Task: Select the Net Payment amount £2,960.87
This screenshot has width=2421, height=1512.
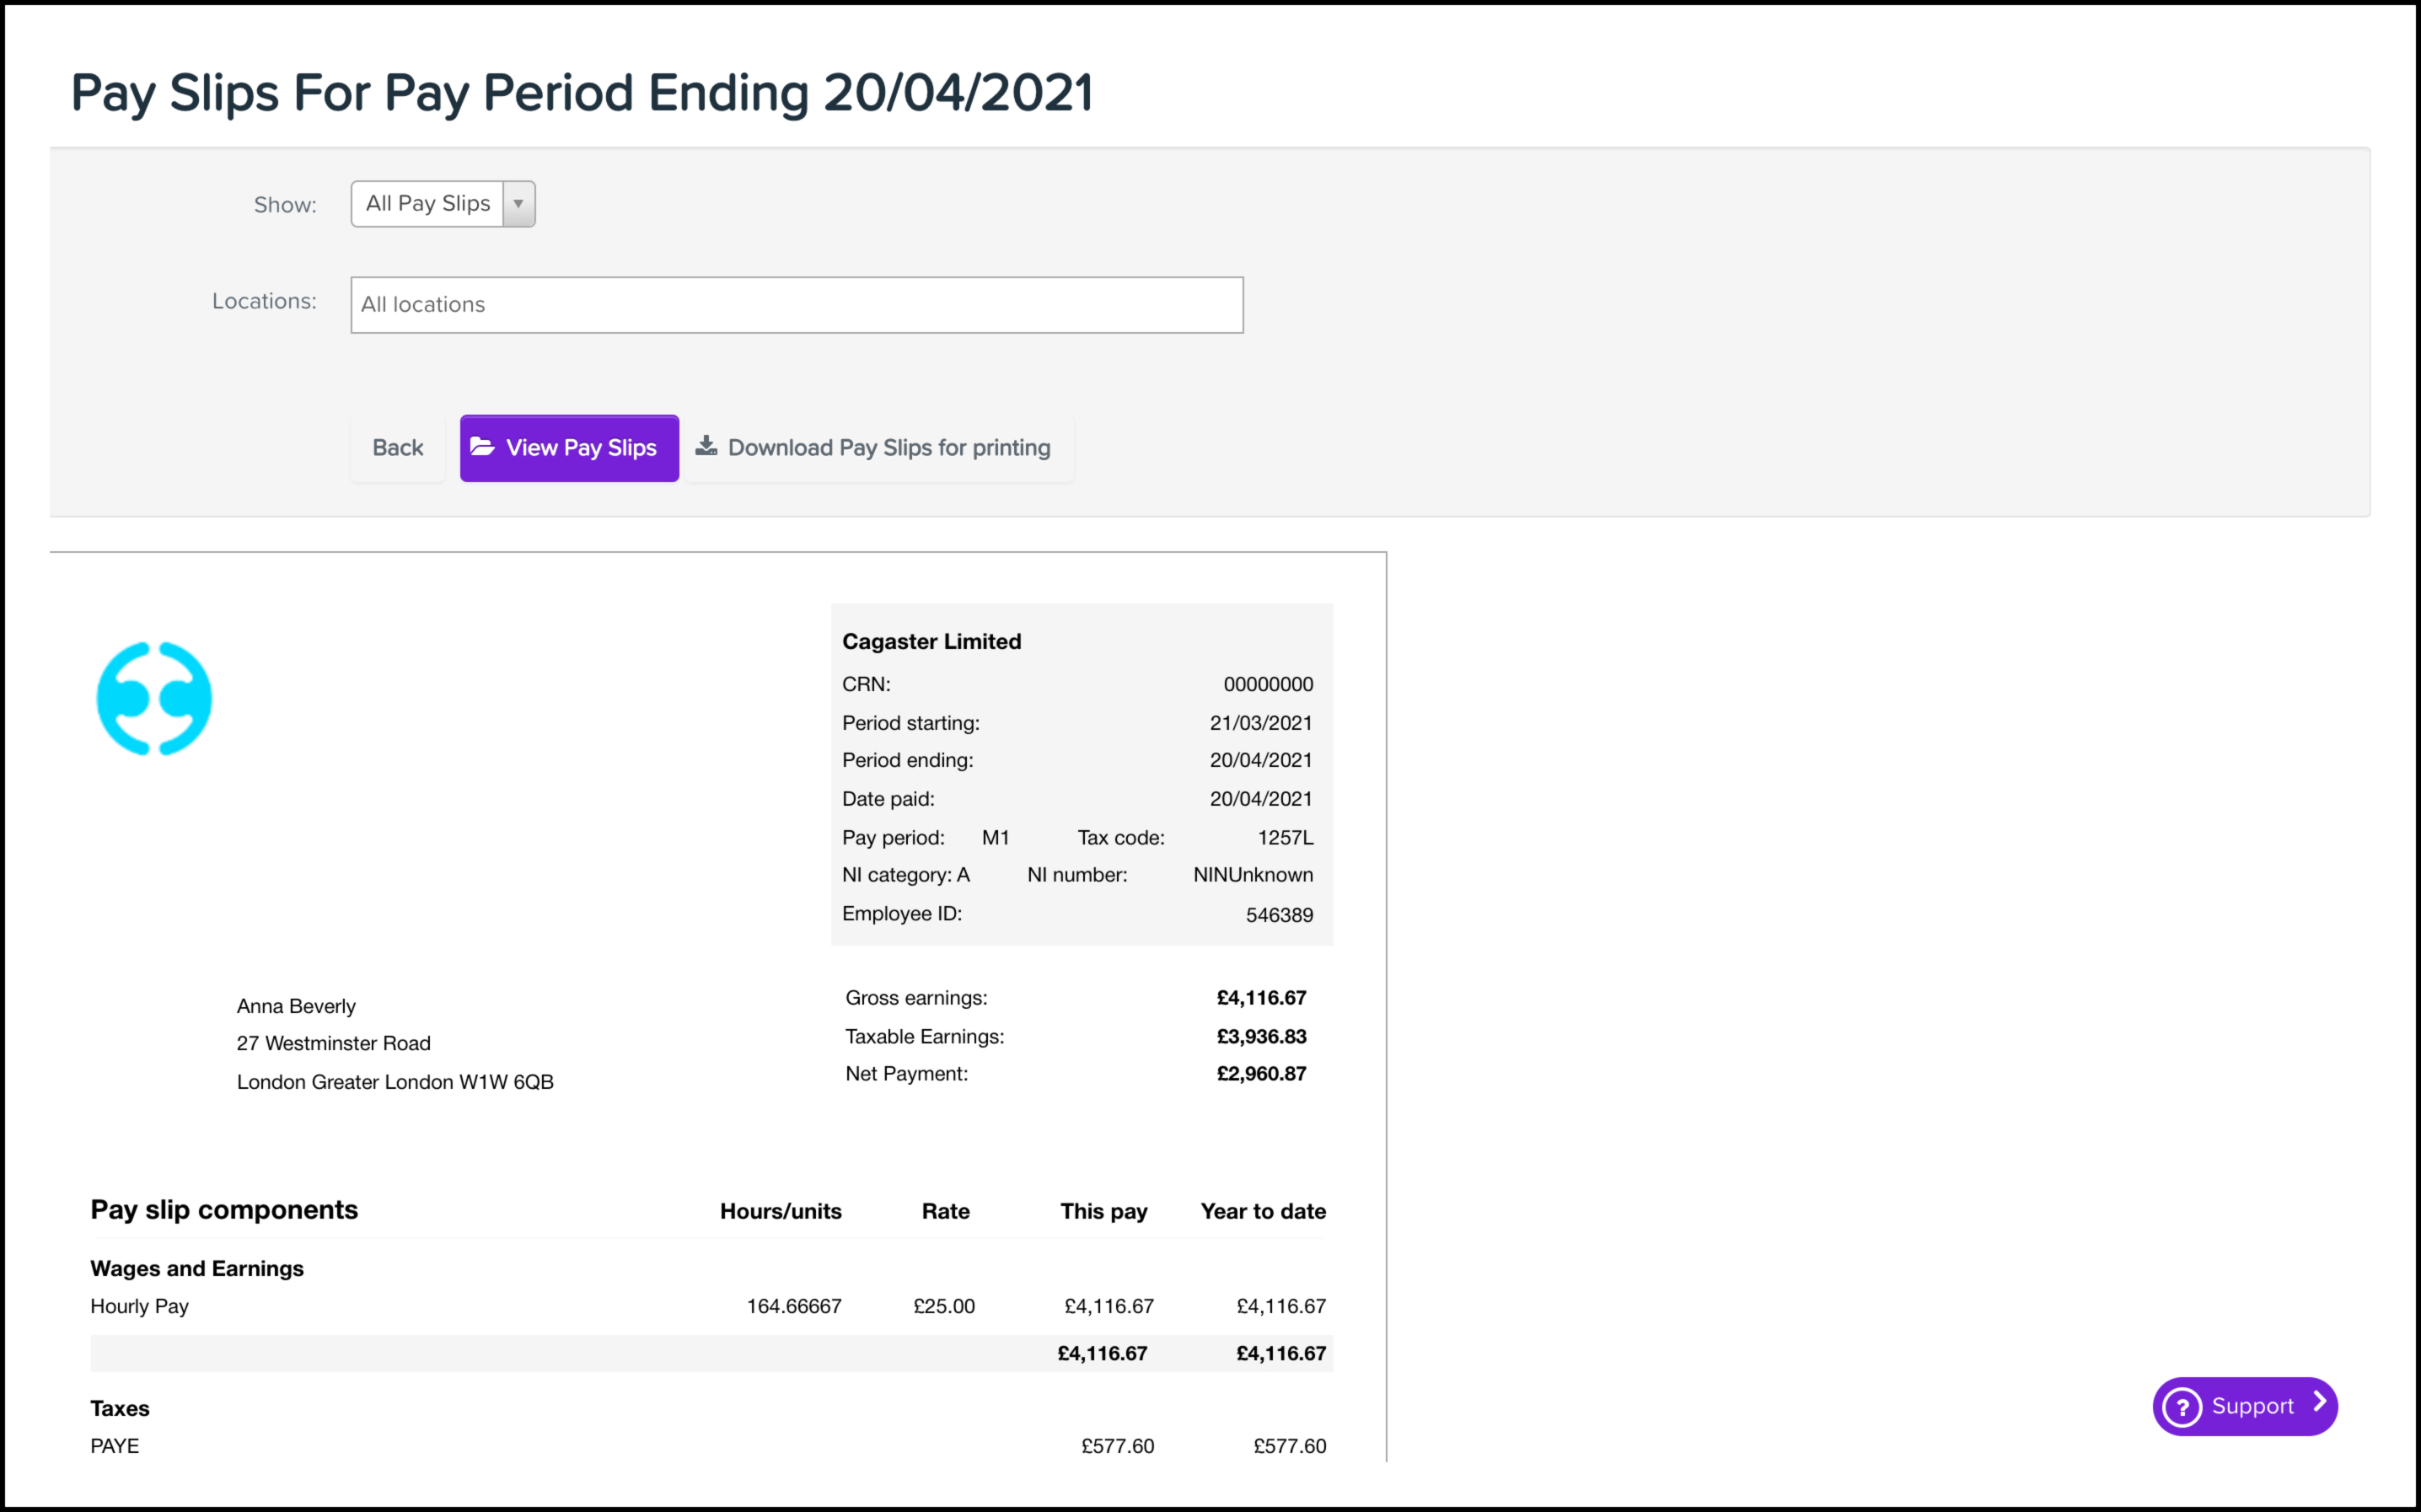Action: point(1260,1074)
